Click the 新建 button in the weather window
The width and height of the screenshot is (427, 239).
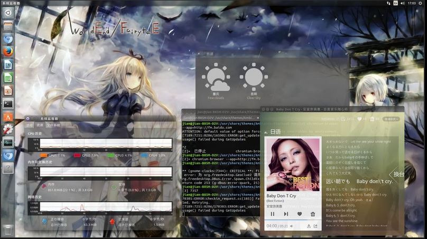click(210, 54)
